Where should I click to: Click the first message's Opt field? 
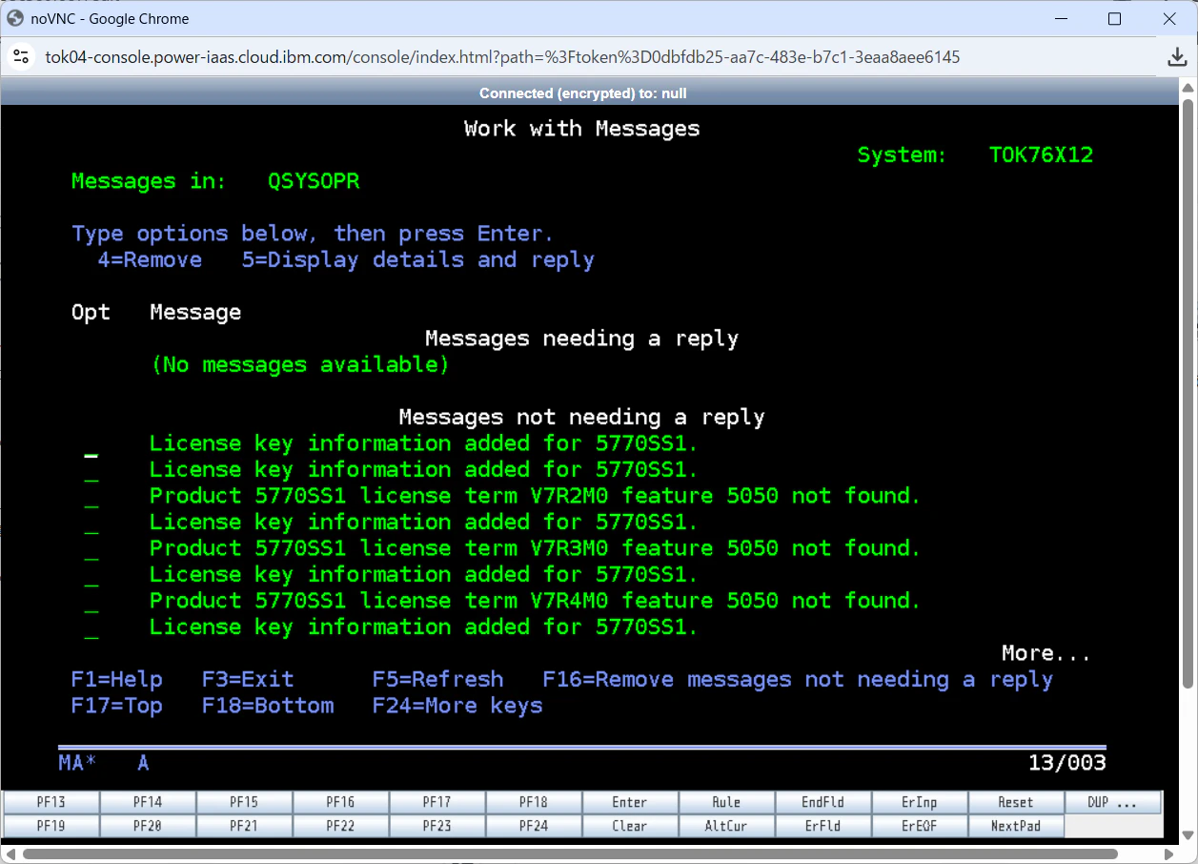tap(91, 444)
